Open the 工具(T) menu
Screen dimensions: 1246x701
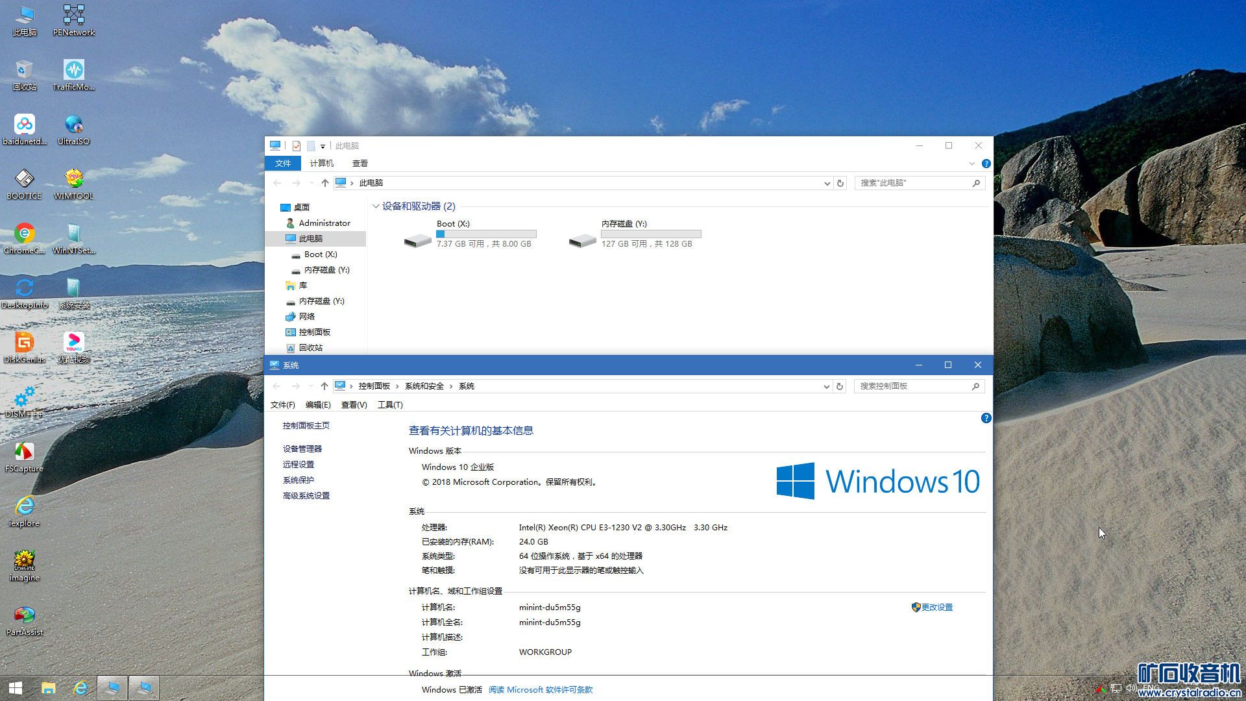pos(390,405)
